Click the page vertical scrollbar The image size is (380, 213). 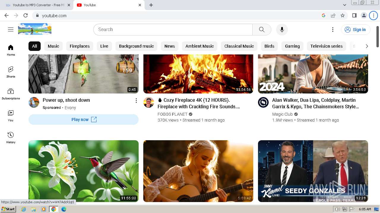pos(378,37)
